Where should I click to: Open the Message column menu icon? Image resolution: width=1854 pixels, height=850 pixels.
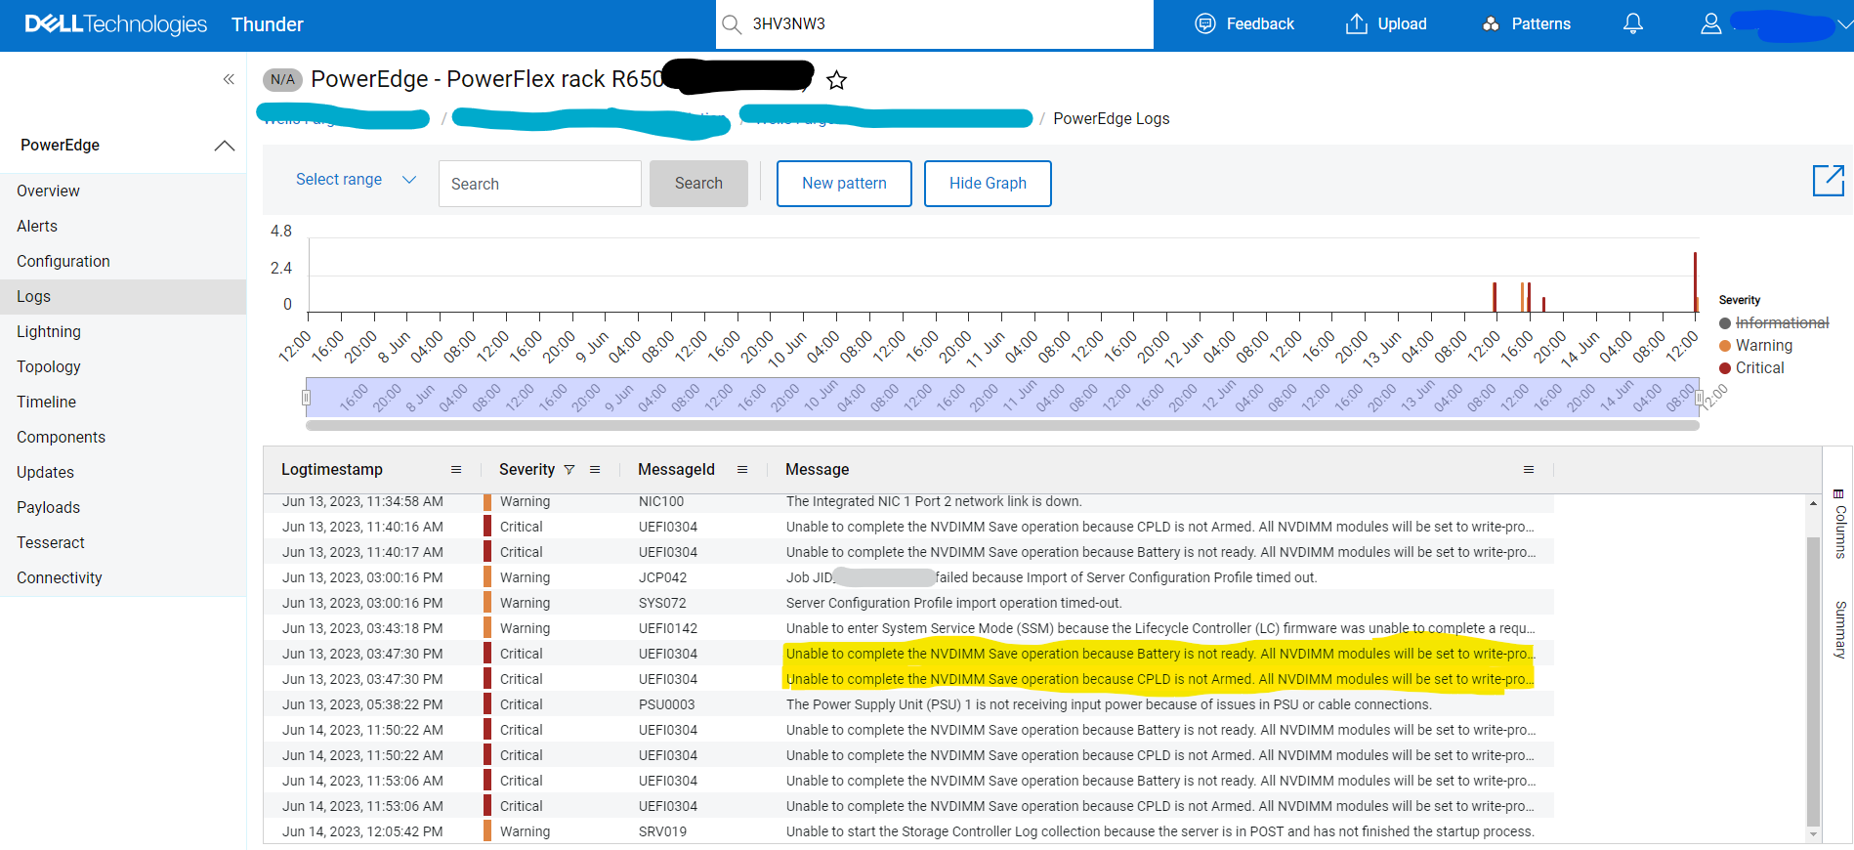tap(1529, 470)
